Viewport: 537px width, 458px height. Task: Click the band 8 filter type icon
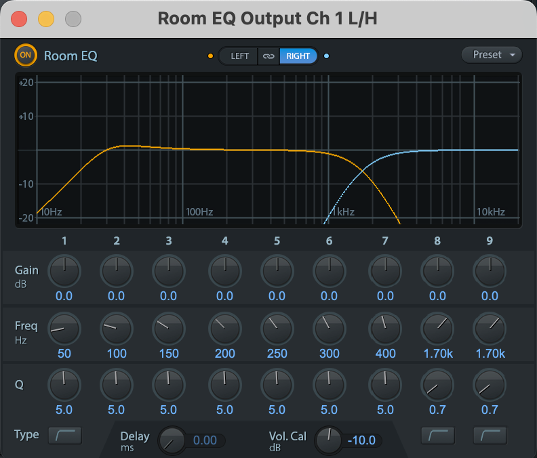click(x=437, y=435)
